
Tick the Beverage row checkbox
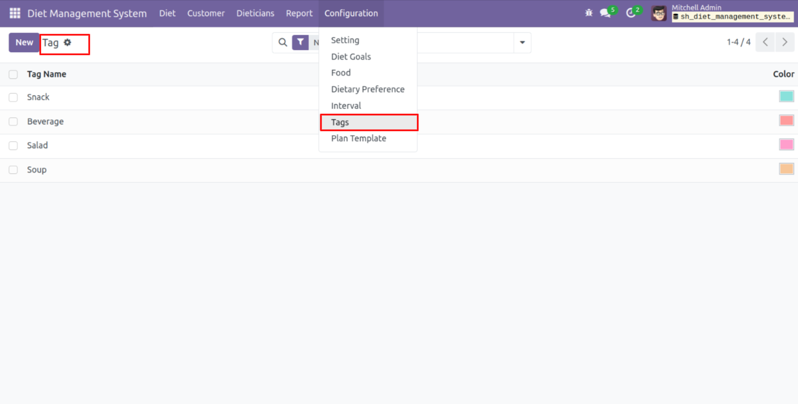click(x=14, y=122)
